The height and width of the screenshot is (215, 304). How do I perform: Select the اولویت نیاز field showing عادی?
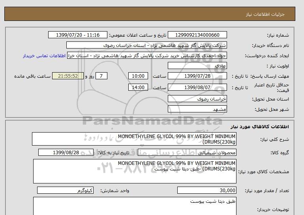point(197,66)
